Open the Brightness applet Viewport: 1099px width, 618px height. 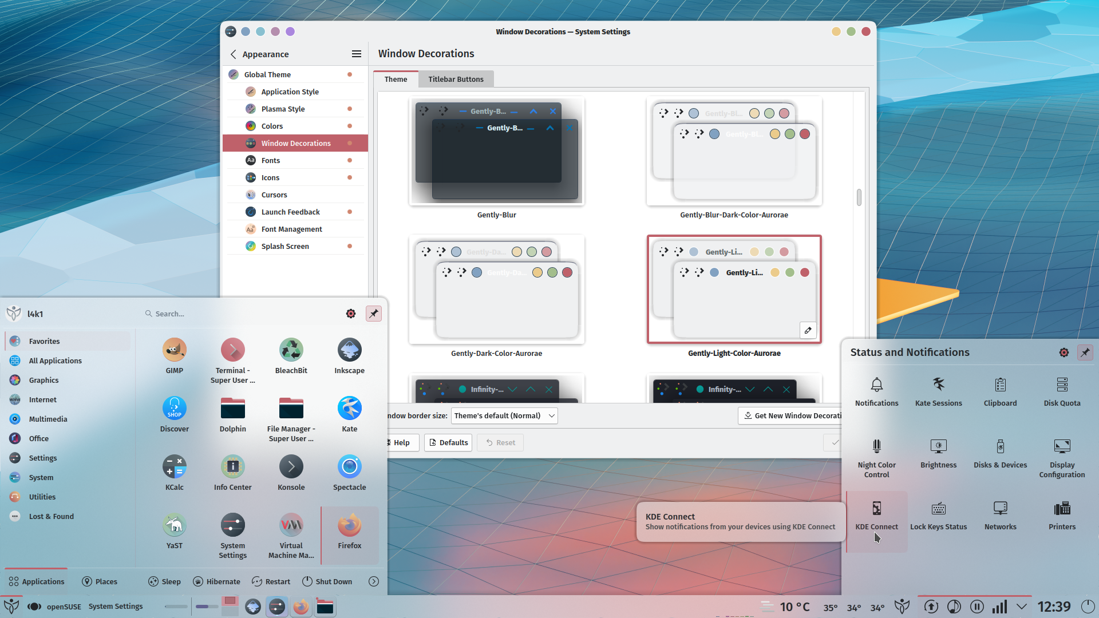click(x=938, y=454)
